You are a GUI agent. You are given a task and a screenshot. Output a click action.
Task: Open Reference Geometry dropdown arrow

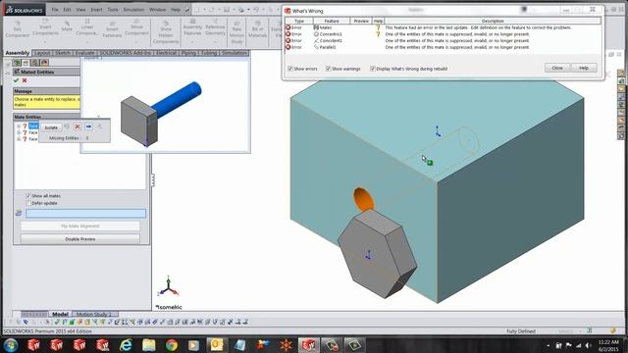[215, 41]
